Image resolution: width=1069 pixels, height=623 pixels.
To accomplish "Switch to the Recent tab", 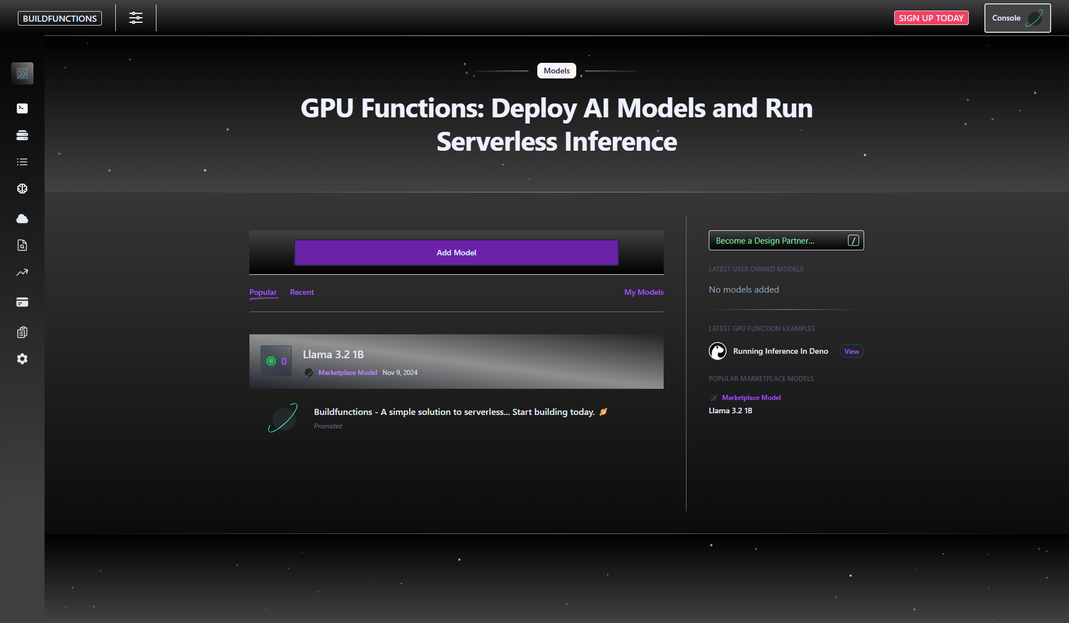I will [x=302, y=292].
